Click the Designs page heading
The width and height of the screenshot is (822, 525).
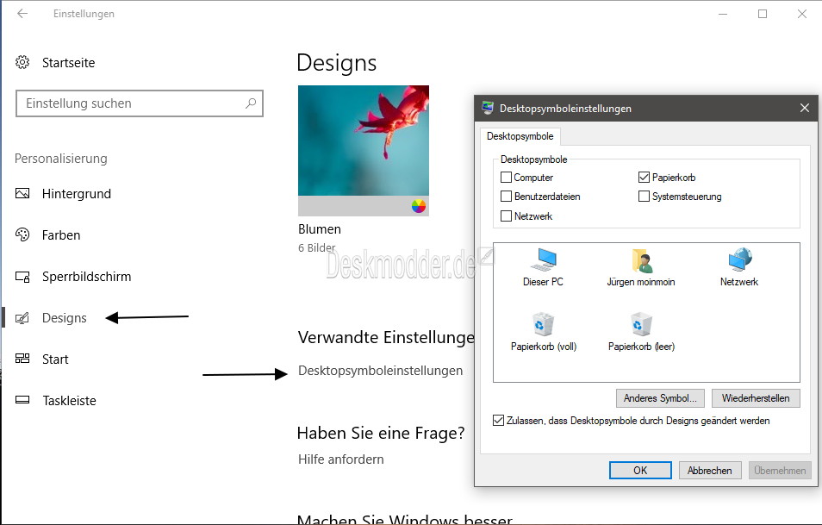click(x=337, y=63)
